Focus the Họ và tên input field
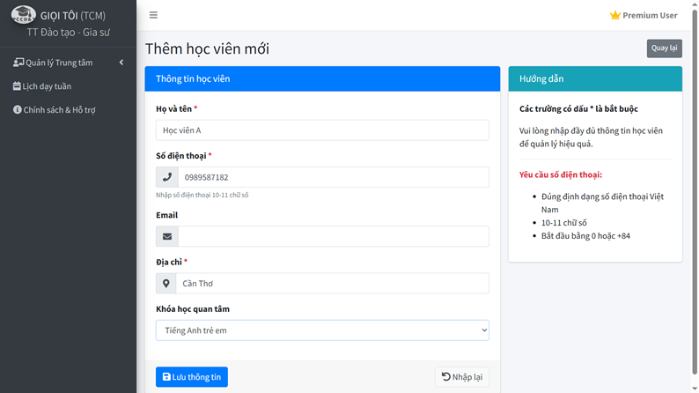The image size is (699, 393). pyautogui.click(x=322, y=130)
